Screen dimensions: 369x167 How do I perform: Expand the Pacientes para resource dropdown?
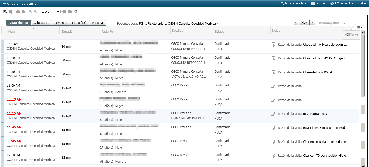point(217,23)
